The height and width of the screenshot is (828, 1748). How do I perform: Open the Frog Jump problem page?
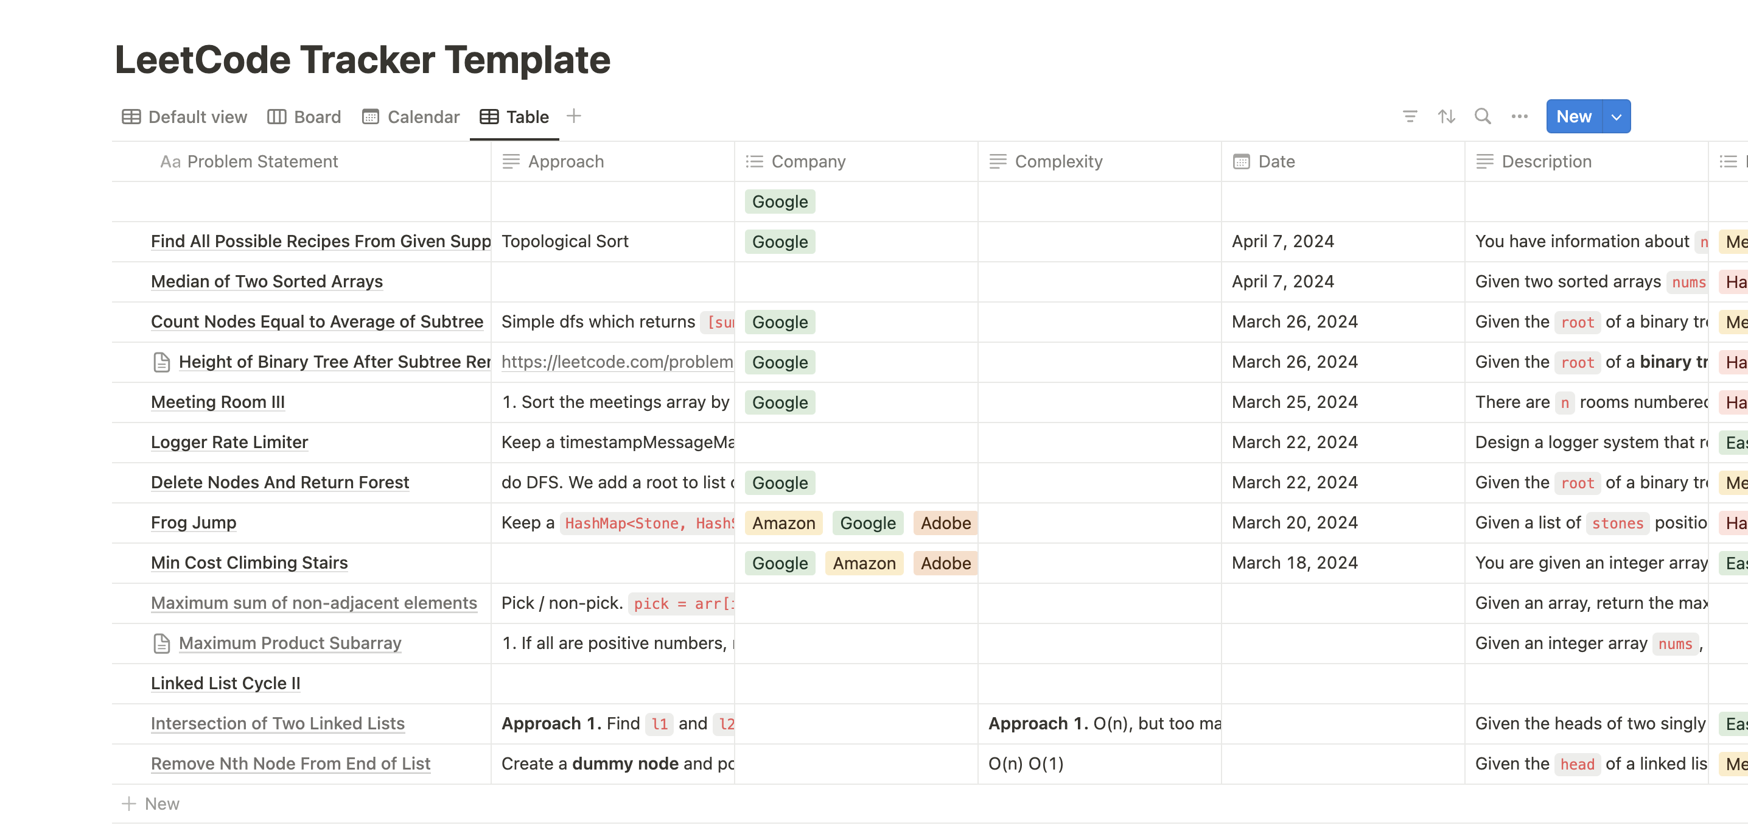[194, 522]
